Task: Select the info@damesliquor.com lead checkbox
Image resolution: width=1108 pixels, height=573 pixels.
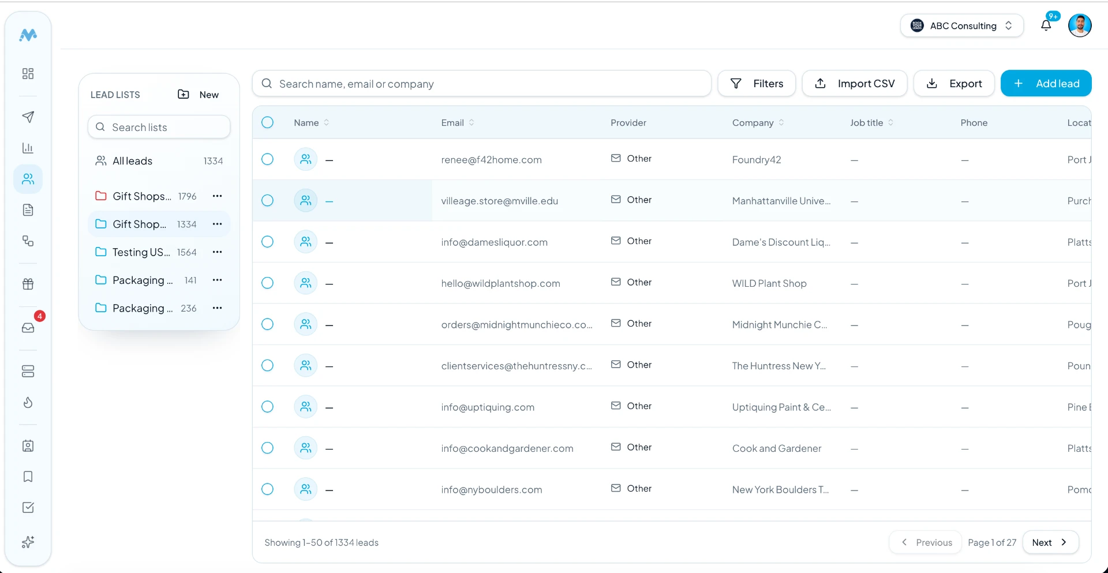Action: 267,242
